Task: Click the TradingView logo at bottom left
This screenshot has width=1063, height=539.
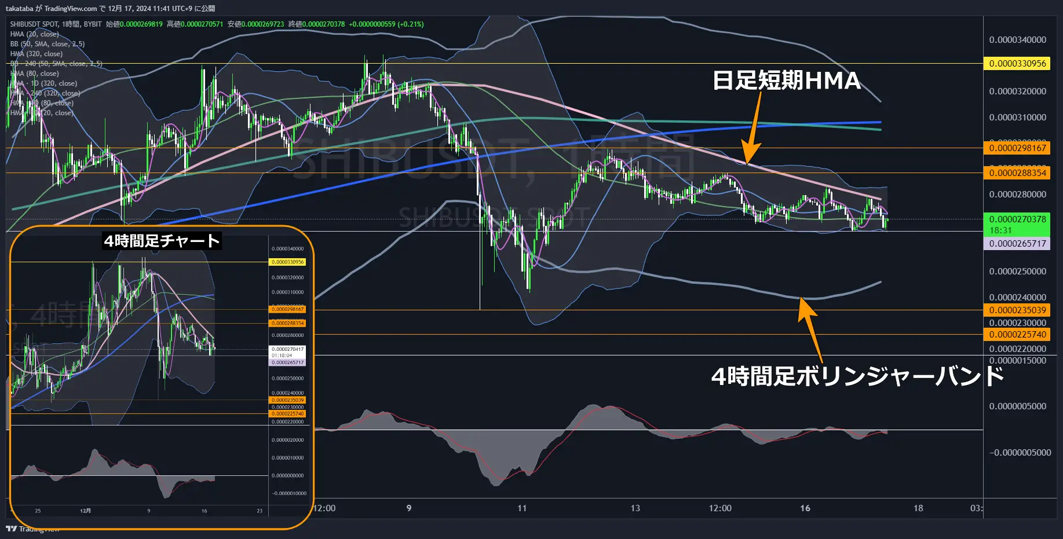Action: (x=33, y=529)
